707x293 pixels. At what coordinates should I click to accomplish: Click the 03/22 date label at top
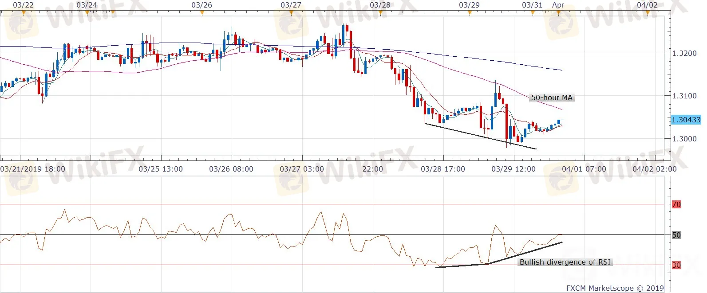[23, 5]
